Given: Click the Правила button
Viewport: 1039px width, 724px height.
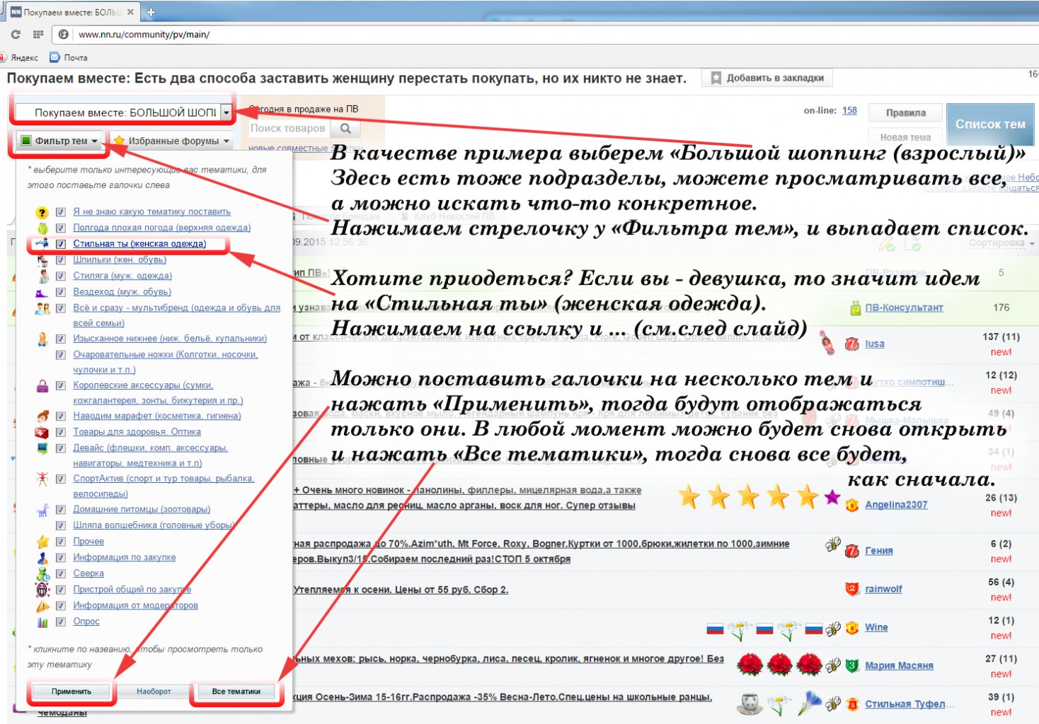Looking at the screenshot, I should [x=906, y=112].
